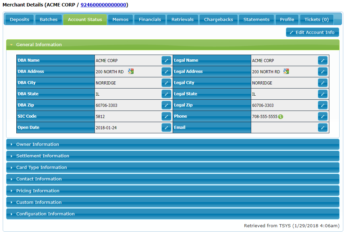
Task: Open map icon next to DBA Address
Action: (131, 71)
